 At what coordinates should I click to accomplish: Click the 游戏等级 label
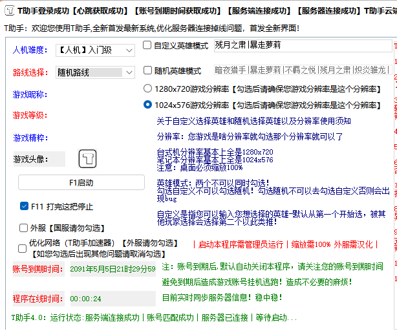pos(30,115)
